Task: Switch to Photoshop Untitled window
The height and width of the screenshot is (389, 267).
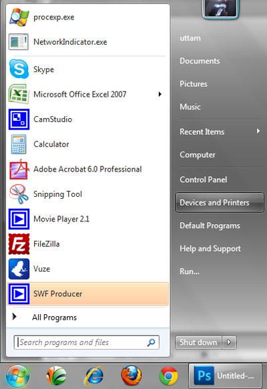Action: coord(225,376)
